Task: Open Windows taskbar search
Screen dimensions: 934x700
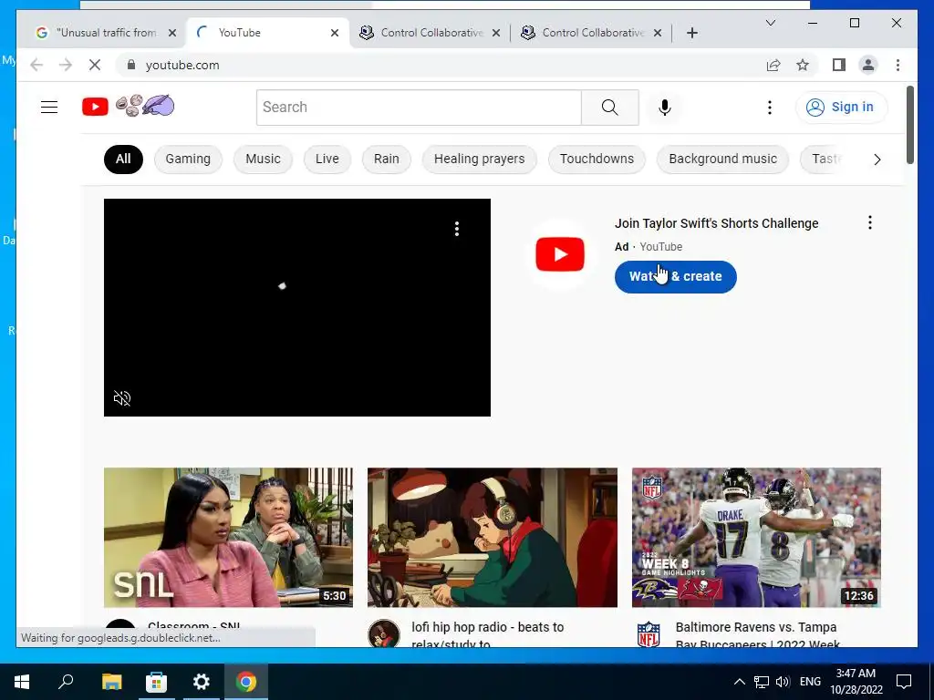Action: (x=66, y=682)
